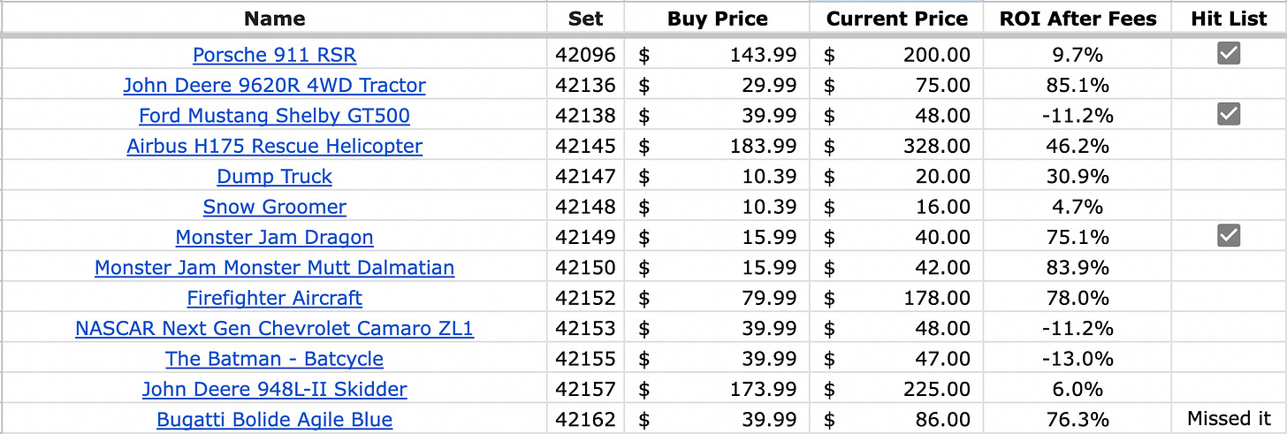The height and width of the screenshot is (434, 1287).
Task: Select the ROI After Fees column header
Action: [x=1078, y=19]
